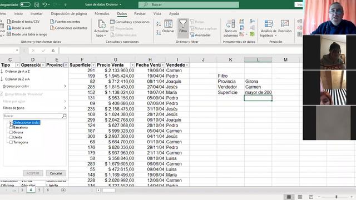The width and height of the screenshot is (356, 200).
Task: Sort descending with Z-A icon
Action: click(159, 33)
